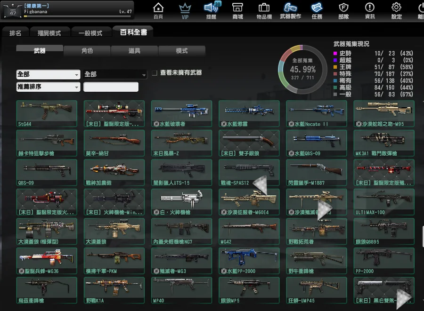Open the 推薦排序 sort dropdown

click(x=48, y=87)
